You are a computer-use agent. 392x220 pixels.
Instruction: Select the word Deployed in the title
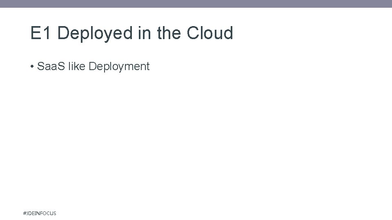(95, 34)
